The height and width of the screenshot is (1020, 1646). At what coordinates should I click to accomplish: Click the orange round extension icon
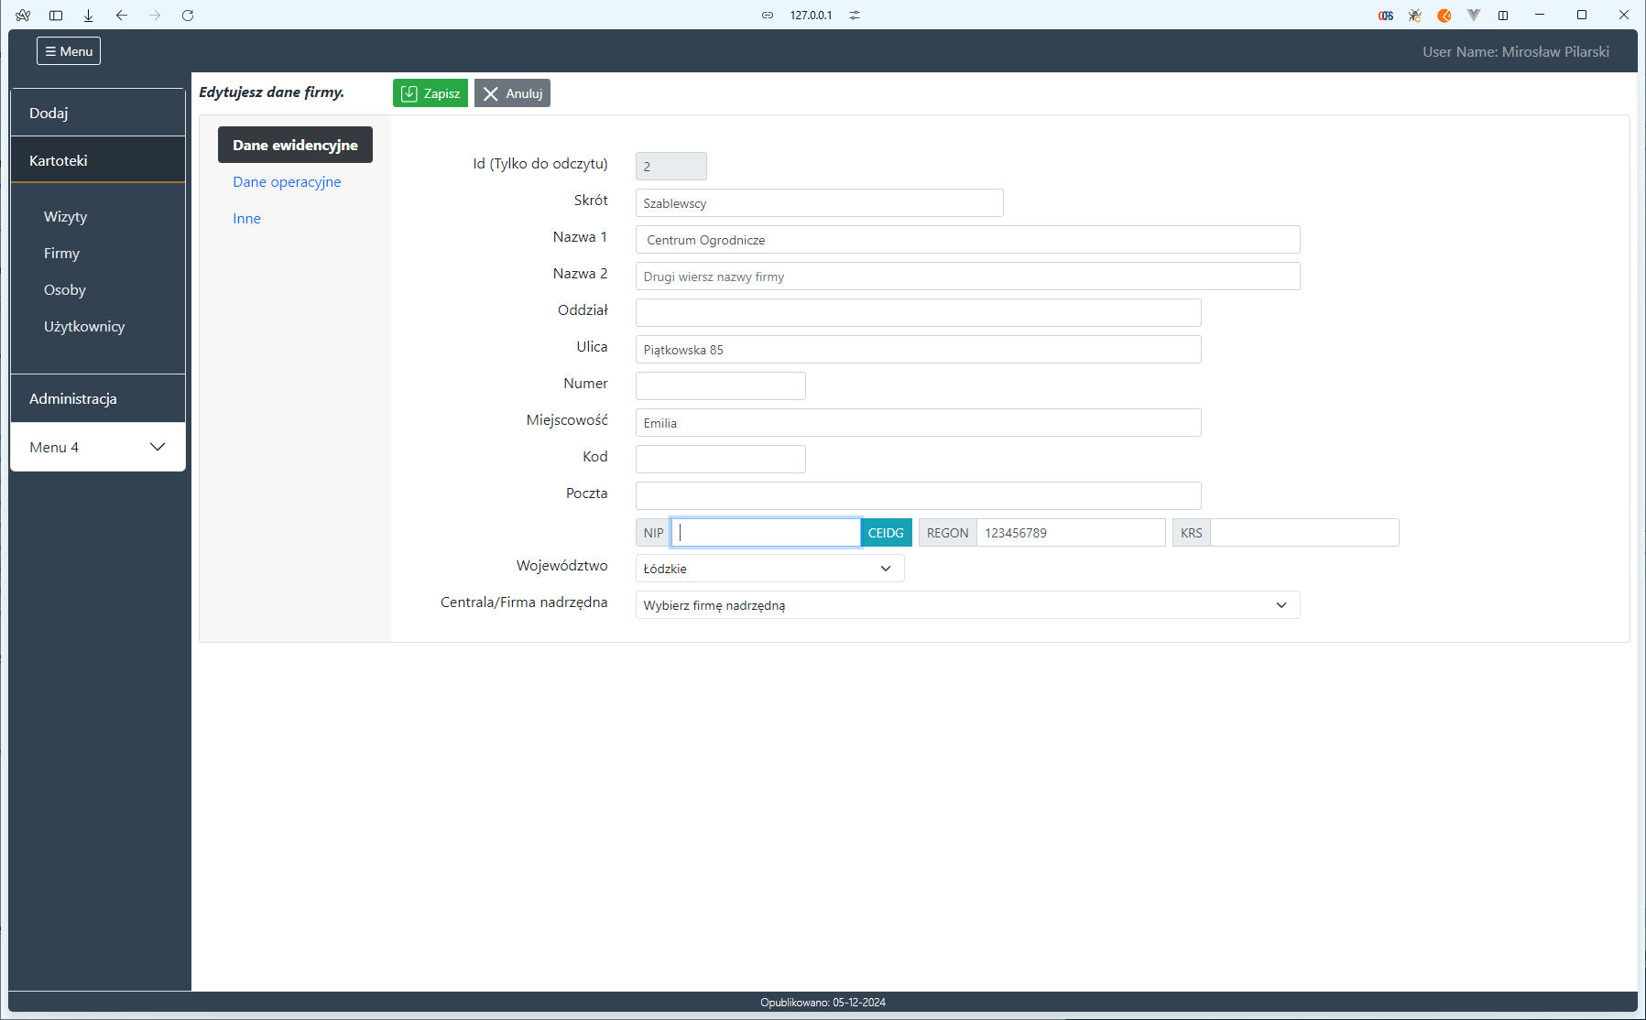(1444, 15)
